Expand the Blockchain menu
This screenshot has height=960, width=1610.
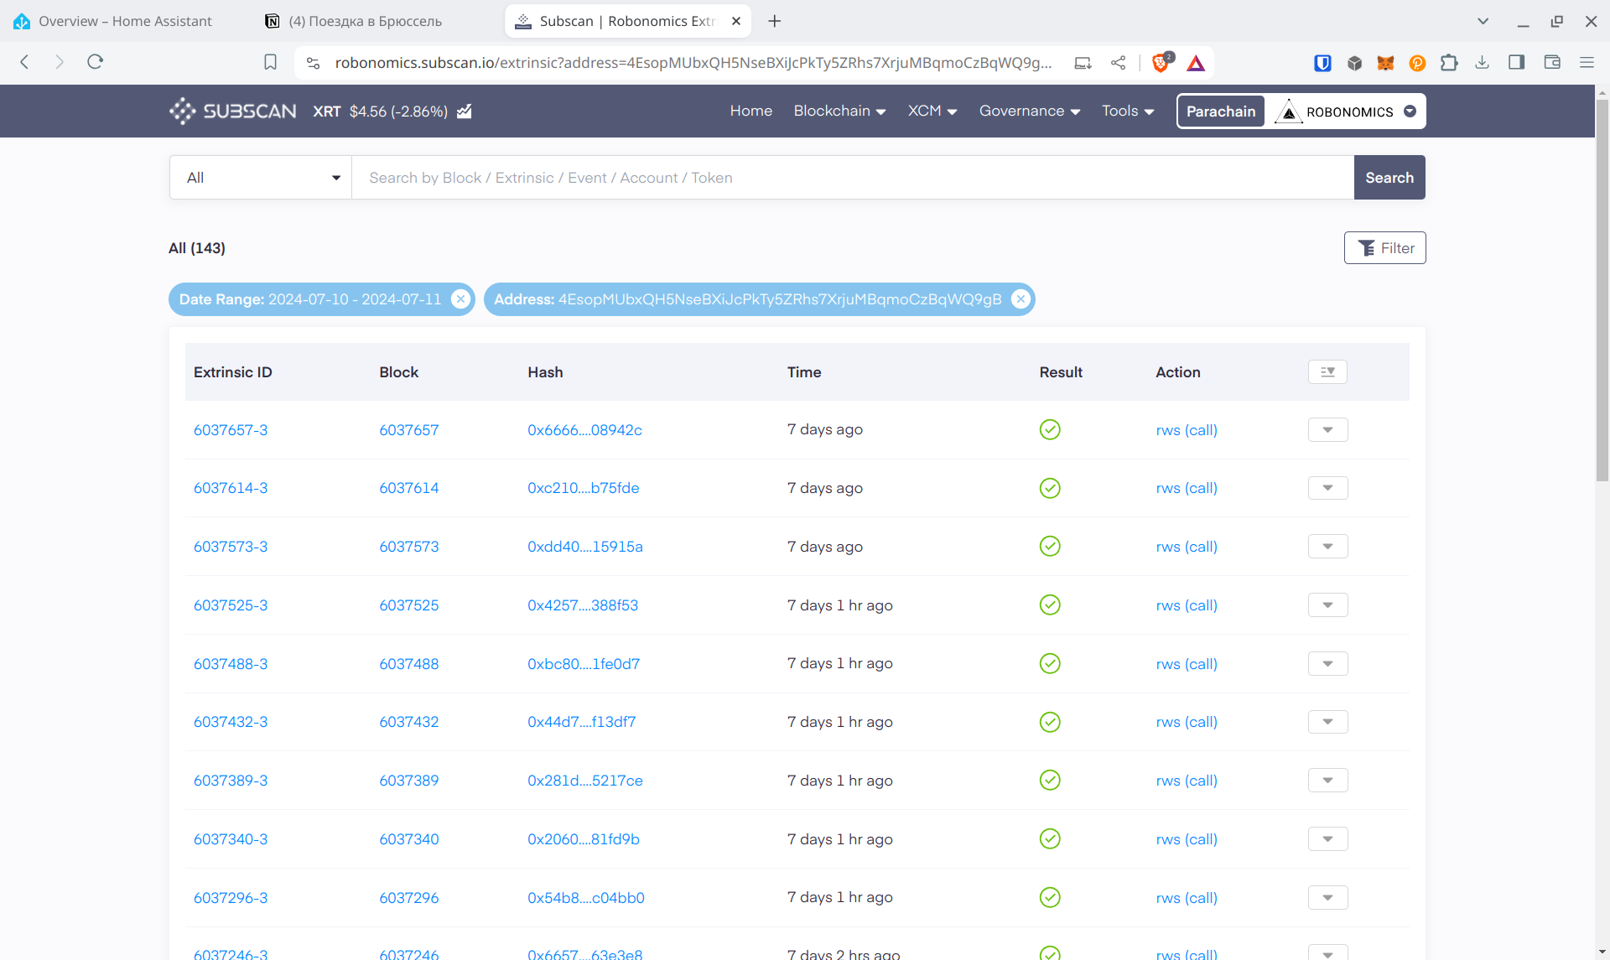tap(839, 112)
